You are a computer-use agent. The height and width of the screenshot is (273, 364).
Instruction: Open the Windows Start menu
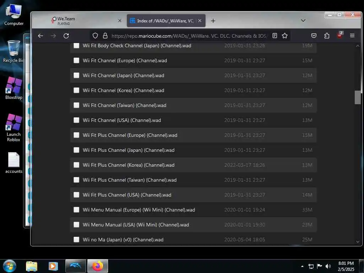tap(10, 266)
